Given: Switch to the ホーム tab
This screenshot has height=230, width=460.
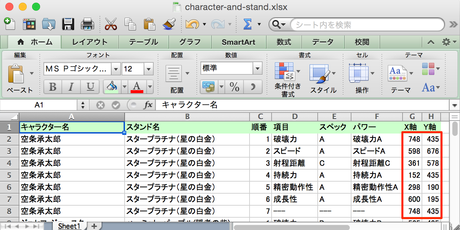Looking at the screenshot, I should pyautogui.click(x=35, y=42).
